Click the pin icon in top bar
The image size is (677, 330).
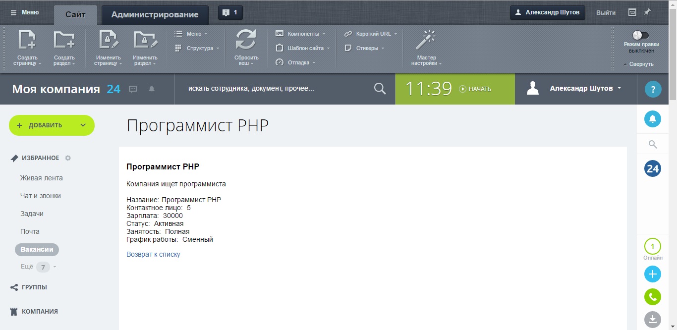pos(647,12)
